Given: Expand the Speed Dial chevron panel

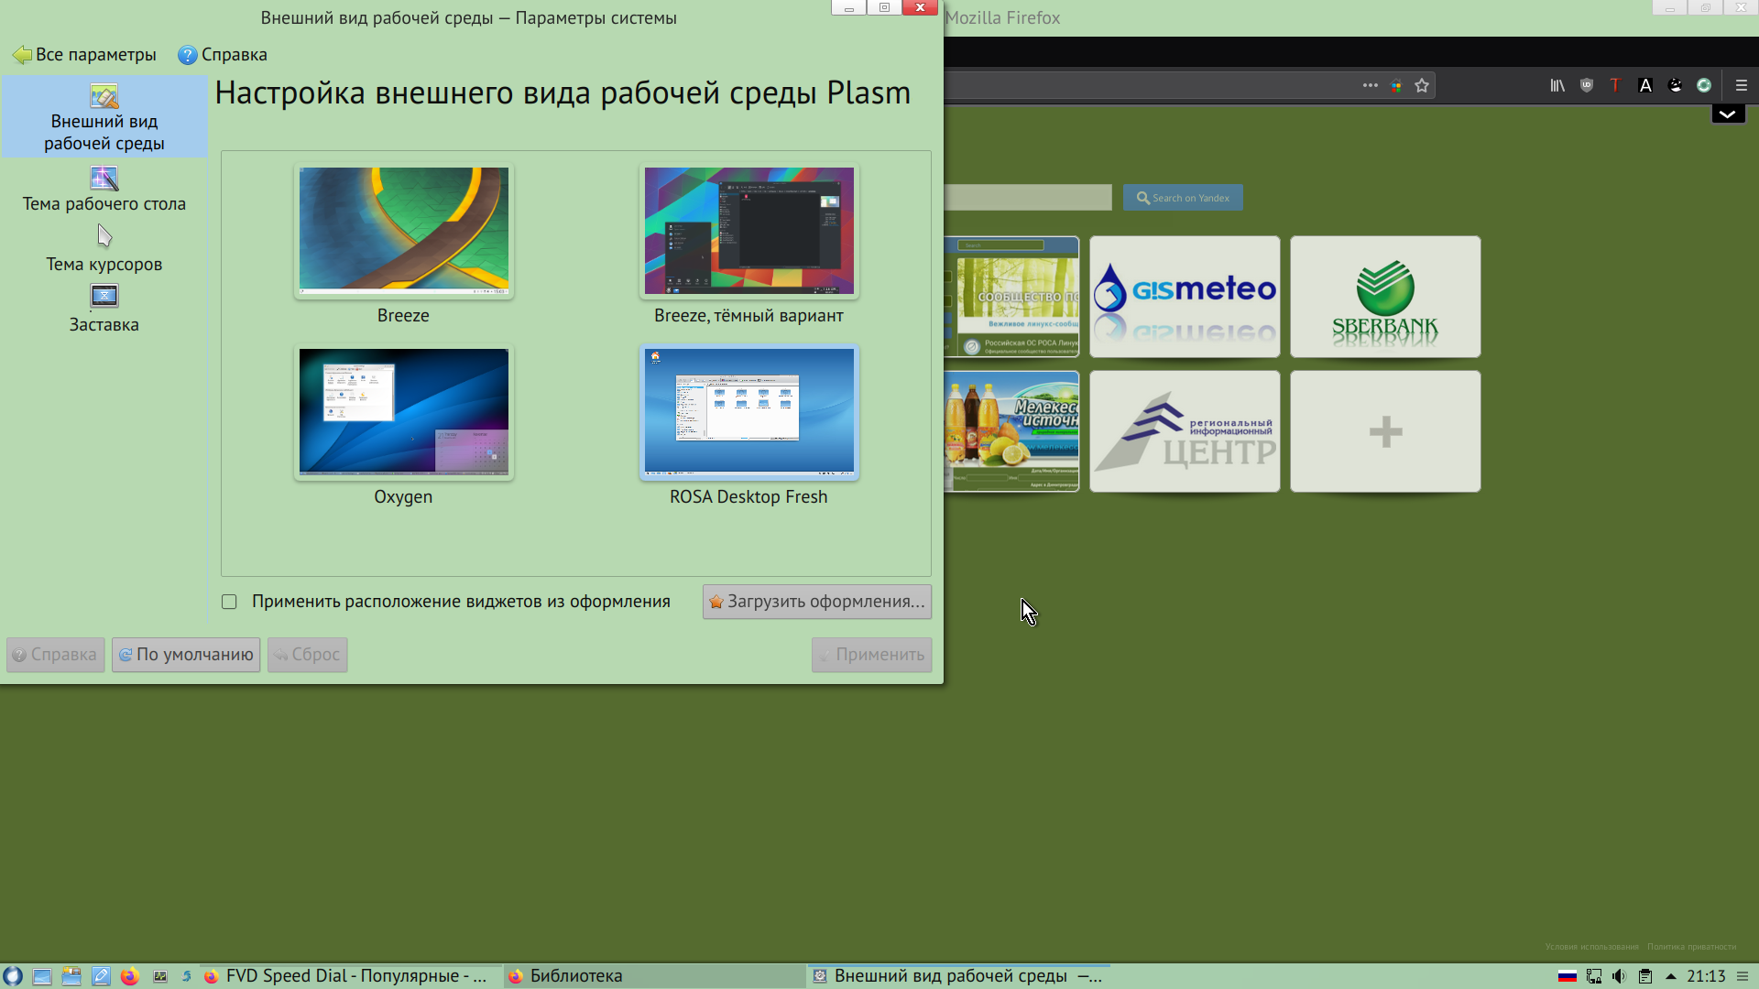Looking at the screenshot, I should pyautogui.click(x=1728, y=114).
